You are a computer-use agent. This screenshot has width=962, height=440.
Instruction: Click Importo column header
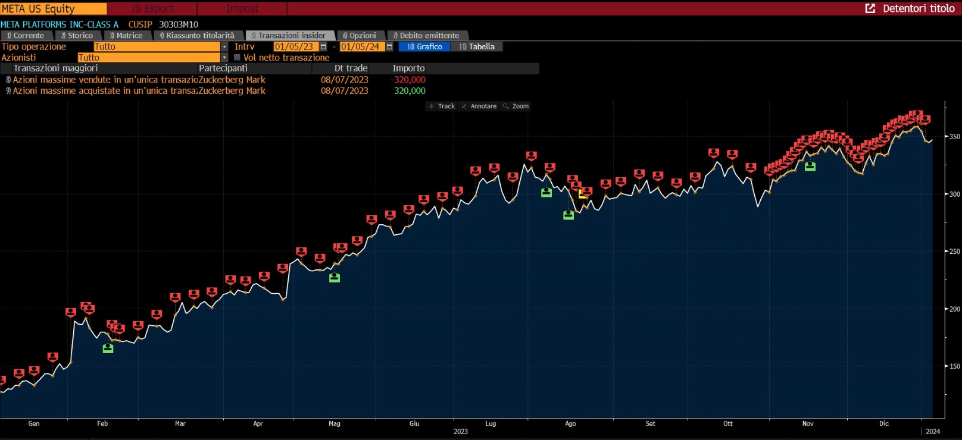click(x=408, y=68)
